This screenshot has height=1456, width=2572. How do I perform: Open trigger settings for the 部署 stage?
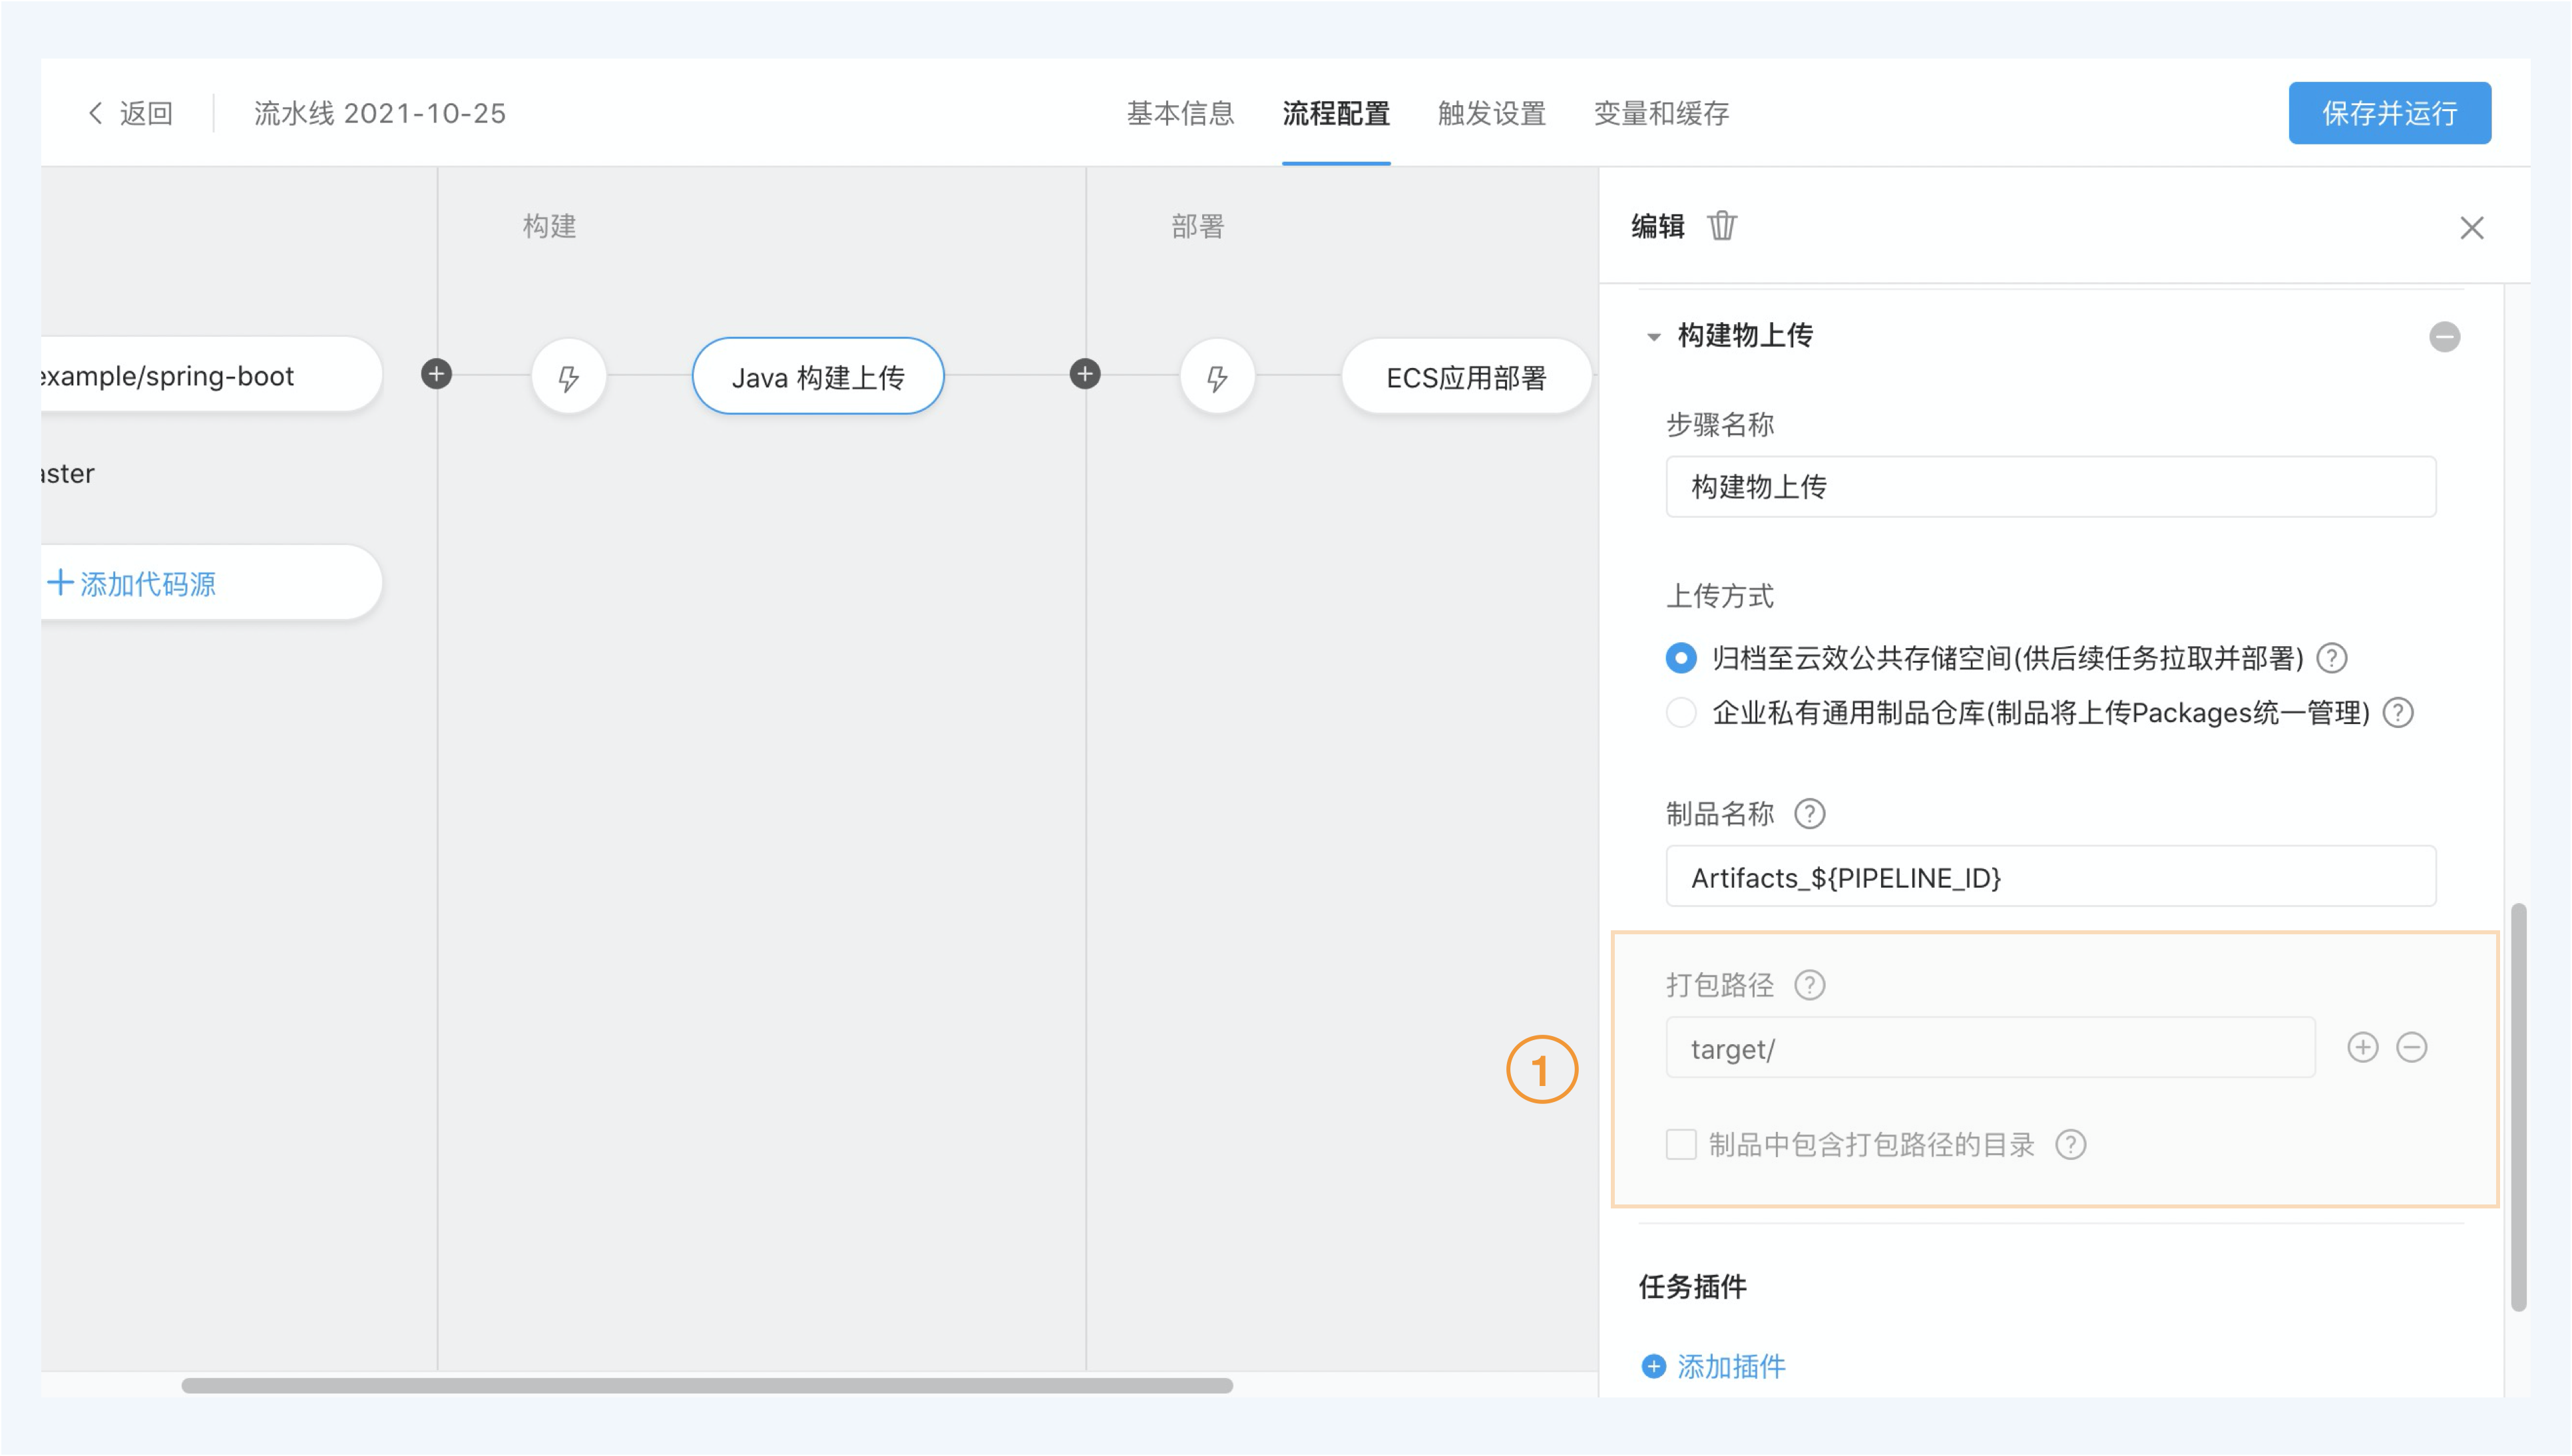[1217, 377]
